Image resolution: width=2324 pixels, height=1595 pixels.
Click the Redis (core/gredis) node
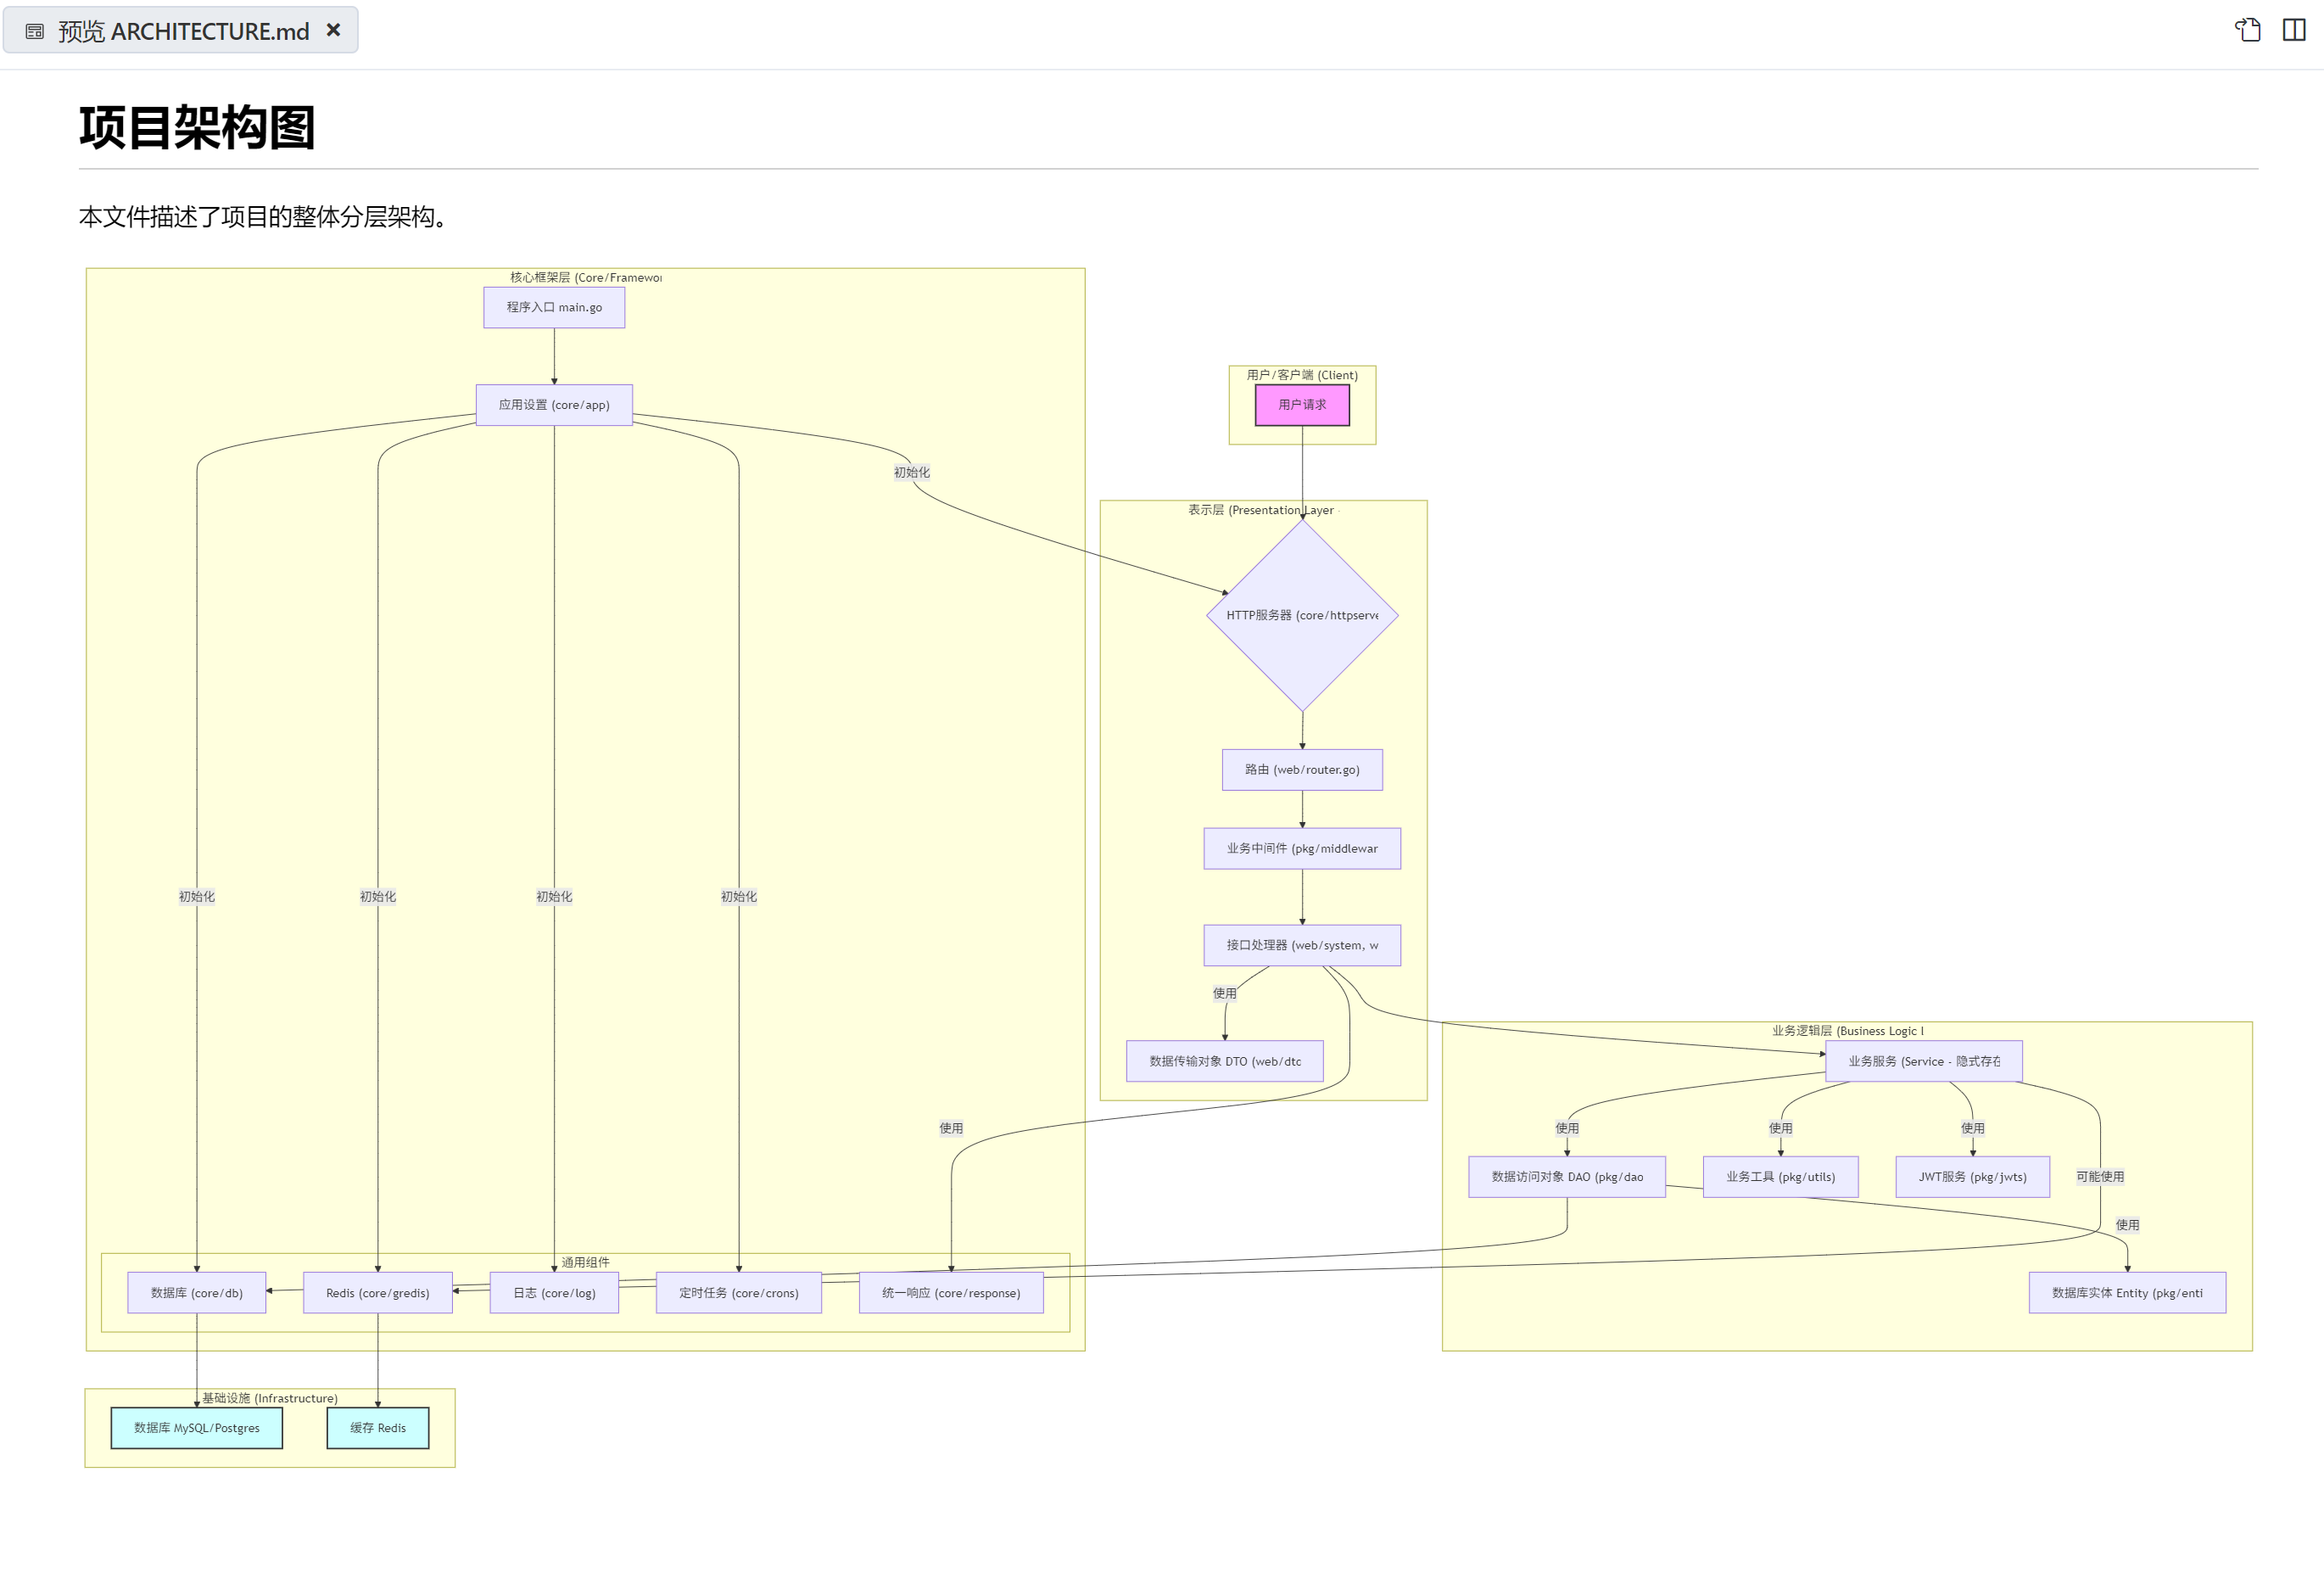tap(378, 1293)
